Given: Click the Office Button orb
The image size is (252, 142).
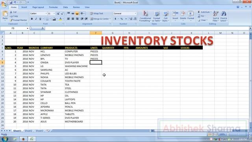Looking at the screenshot, I should click(4, 4).
